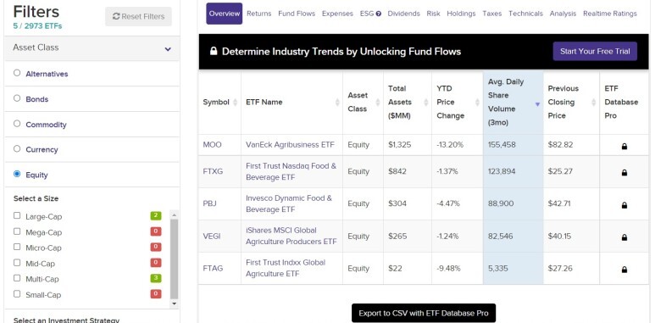Collapse the Asset Class filter chevron
This screenshot has height=323, width=655.
coord(168,49)
